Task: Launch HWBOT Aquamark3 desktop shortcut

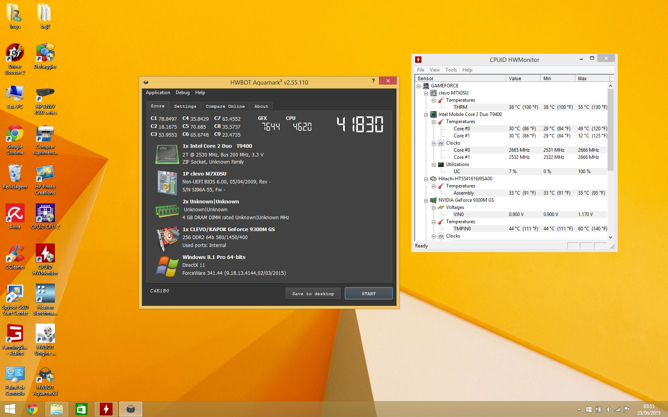Action: [45, 380]
